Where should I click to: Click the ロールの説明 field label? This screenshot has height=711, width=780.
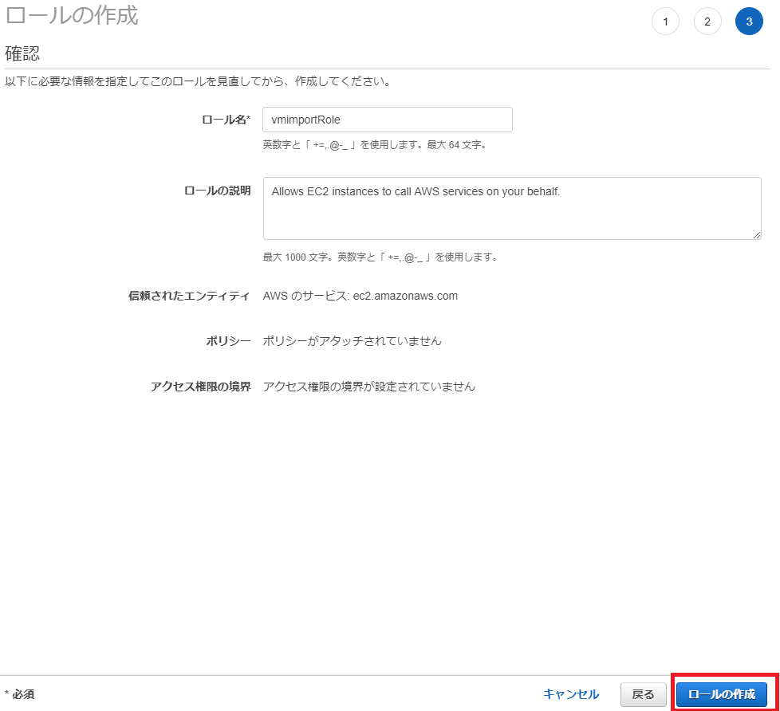click(218, 191)
